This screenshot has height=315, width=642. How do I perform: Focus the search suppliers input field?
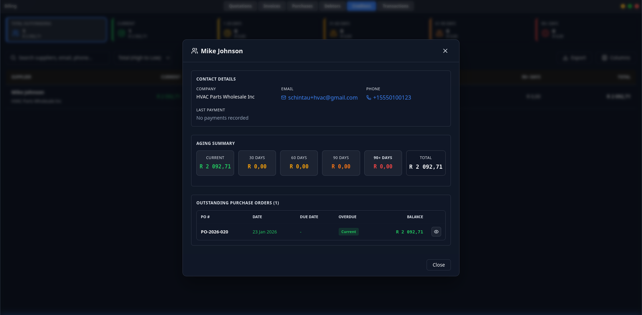coord(56,58)
